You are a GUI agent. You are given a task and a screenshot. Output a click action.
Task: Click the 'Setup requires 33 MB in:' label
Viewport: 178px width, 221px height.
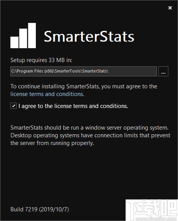pos(41,60)
